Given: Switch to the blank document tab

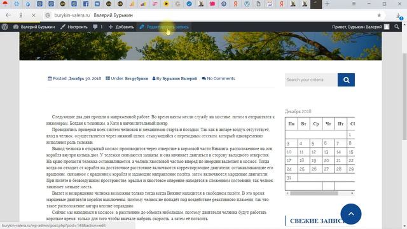Looking at the screenshot, I should (x=258, y=4).
